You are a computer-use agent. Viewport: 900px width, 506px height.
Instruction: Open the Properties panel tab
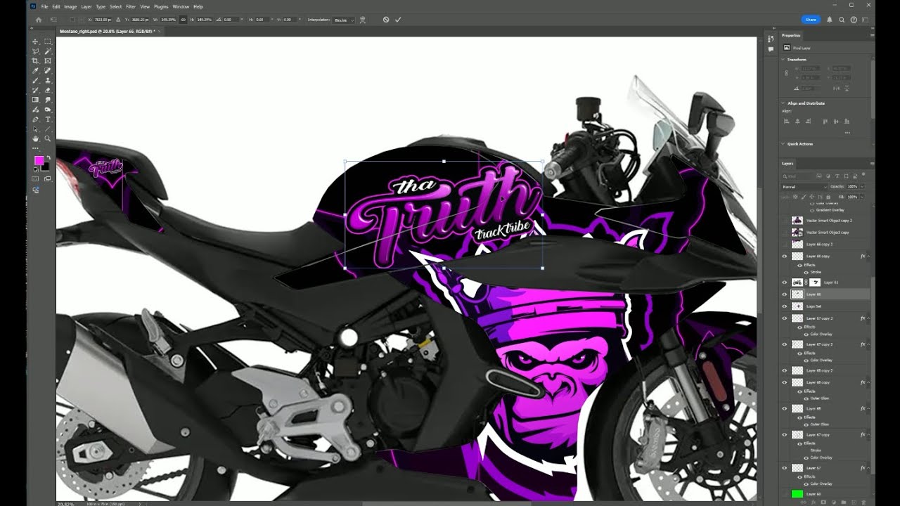coord(791,35)
